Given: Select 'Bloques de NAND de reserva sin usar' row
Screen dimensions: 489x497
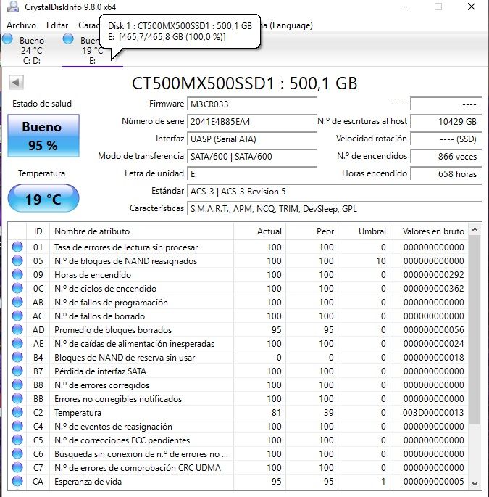Looking at the screenshot, I should click(238, 357).
